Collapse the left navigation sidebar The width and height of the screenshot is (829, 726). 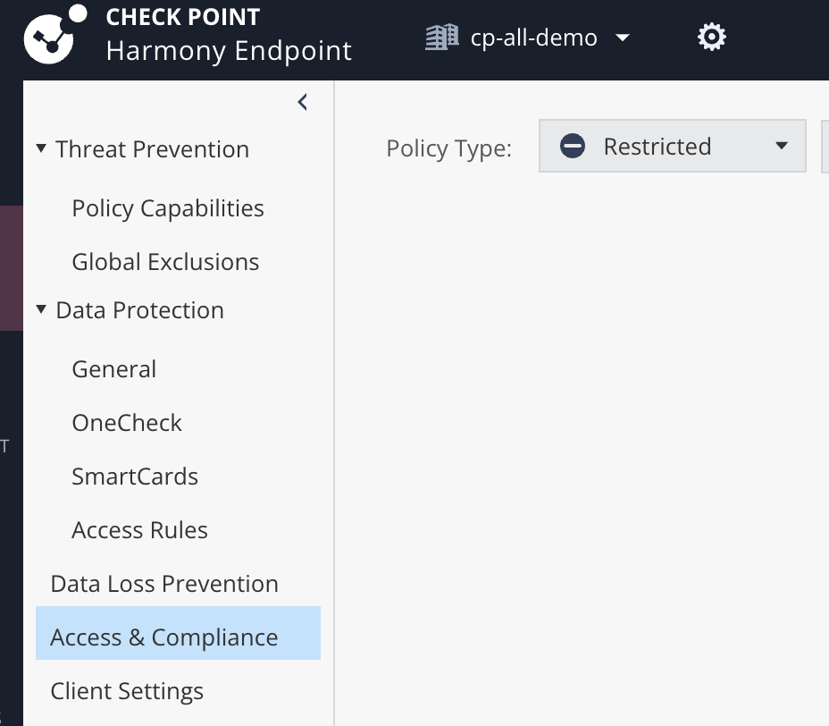coord(302,102)
